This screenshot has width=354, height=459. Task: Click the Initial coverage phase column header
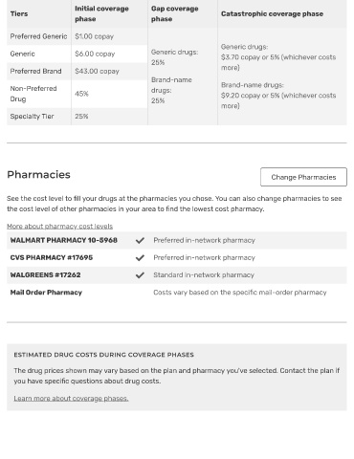[101, 13]
